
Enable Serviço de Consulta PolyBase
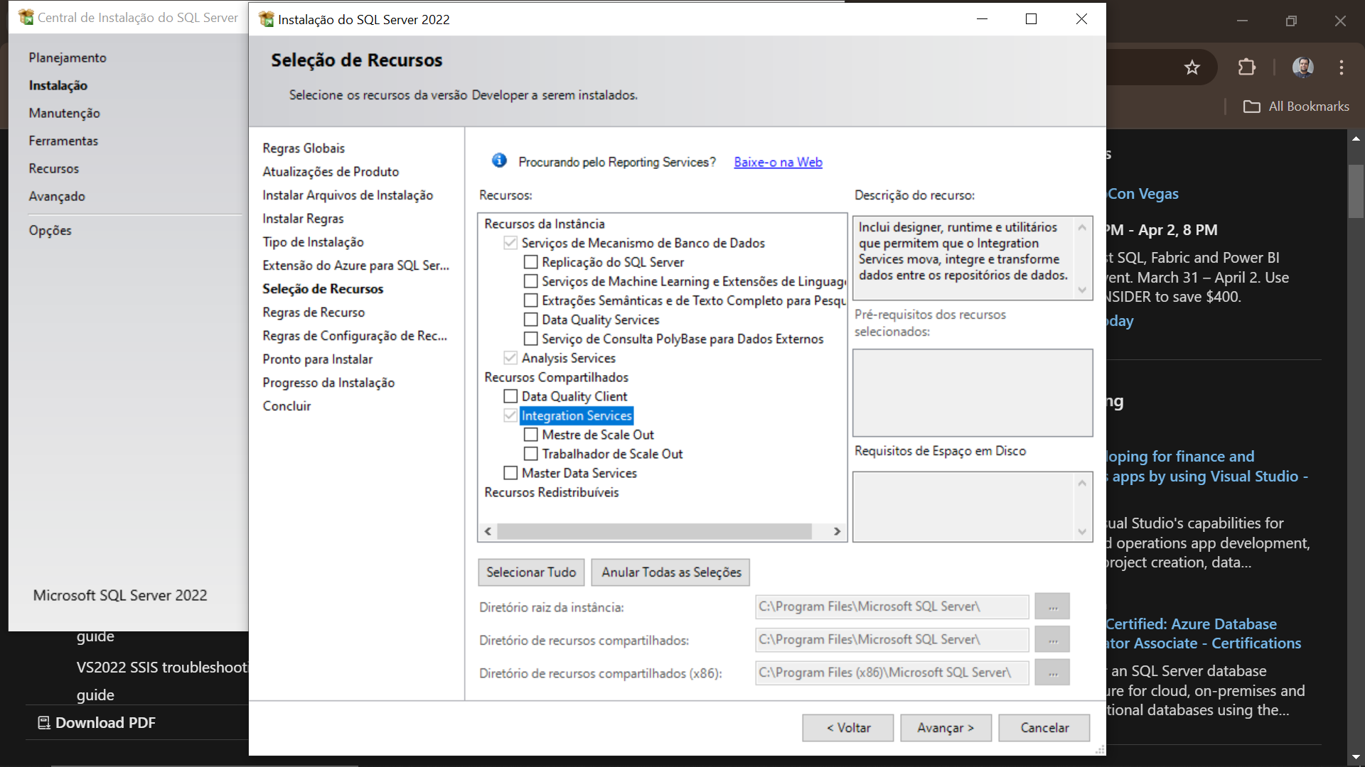[531, 339]
